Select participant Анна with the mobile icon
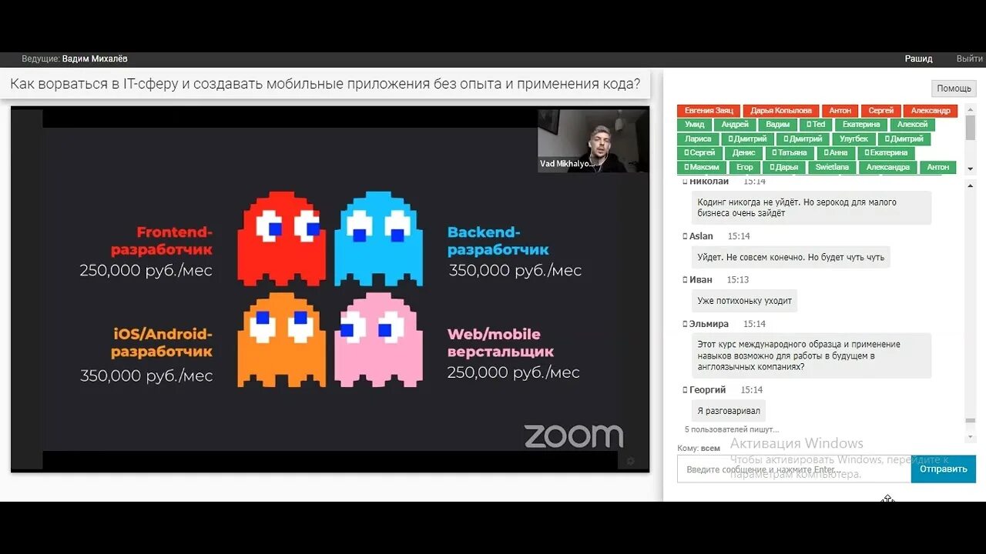This screenshot has width=986, height=554. click(x=834, y=153)
